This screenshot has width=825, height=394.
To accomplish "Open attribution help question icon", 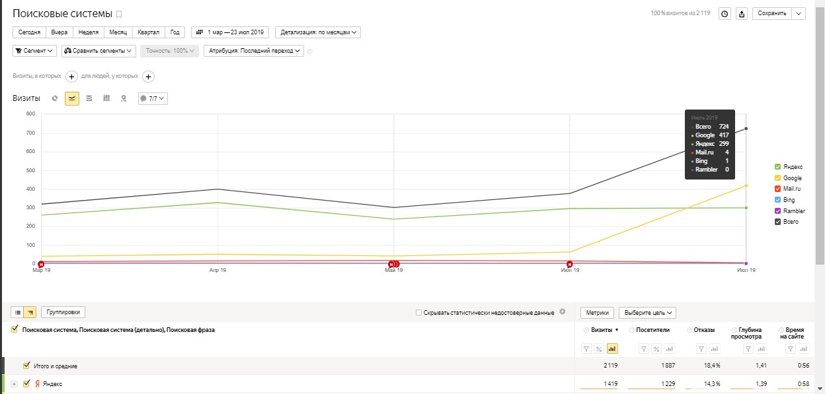I will (310, 51).
